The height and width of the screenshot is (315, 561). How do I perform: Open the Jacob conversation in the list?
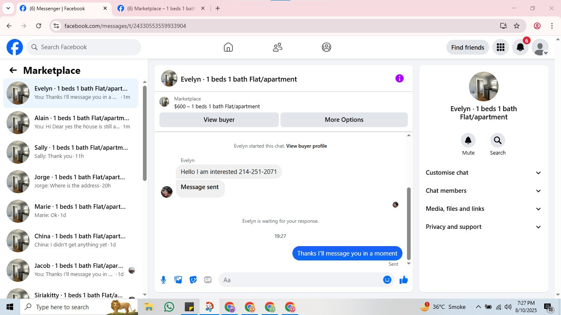(71, 270)
